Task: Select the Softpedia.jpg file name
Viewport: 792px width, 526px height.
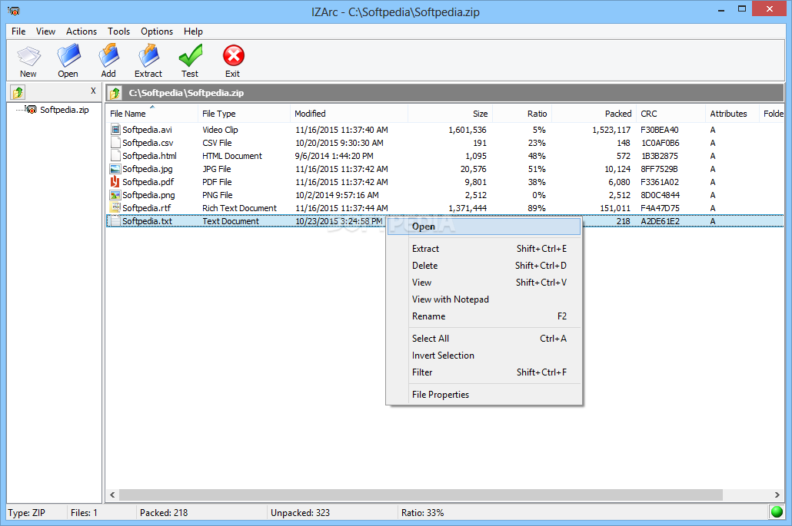Action: pyautogui.click(x=148, y=169)
